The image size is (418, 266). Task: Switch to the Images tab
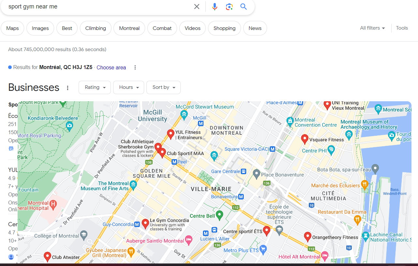coord(40,28)
